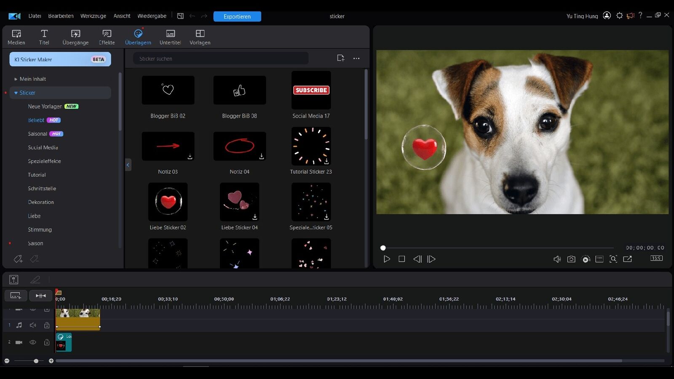Select the Spezialeffekte category
The image size is (674, 379).
(44, 161)
